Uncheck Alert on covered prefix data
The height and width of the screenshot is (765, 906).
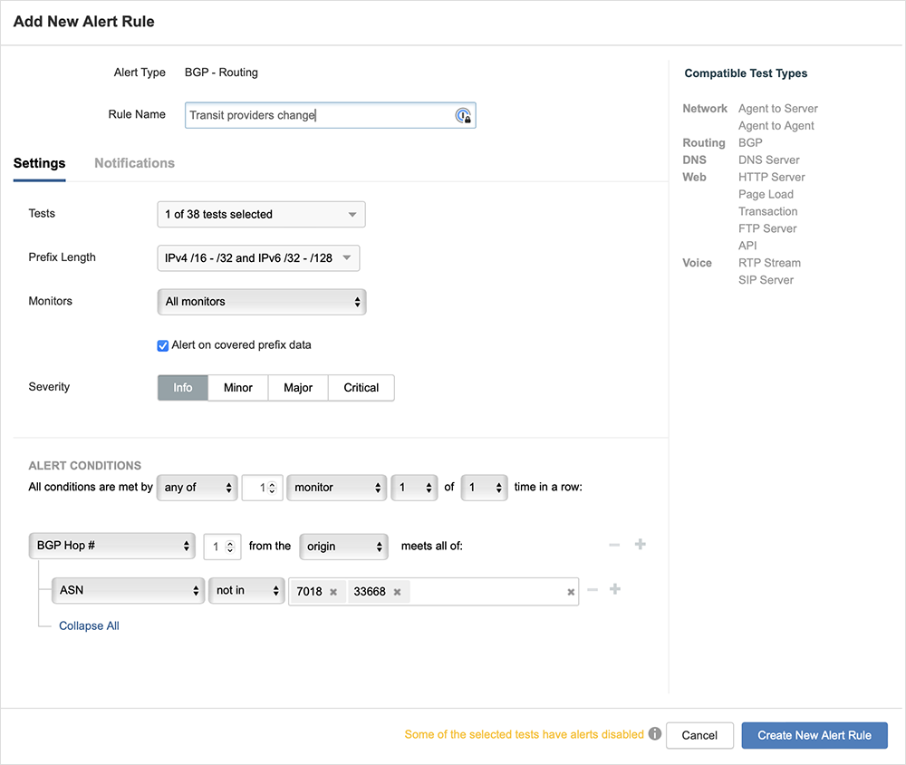click(162, 345)
